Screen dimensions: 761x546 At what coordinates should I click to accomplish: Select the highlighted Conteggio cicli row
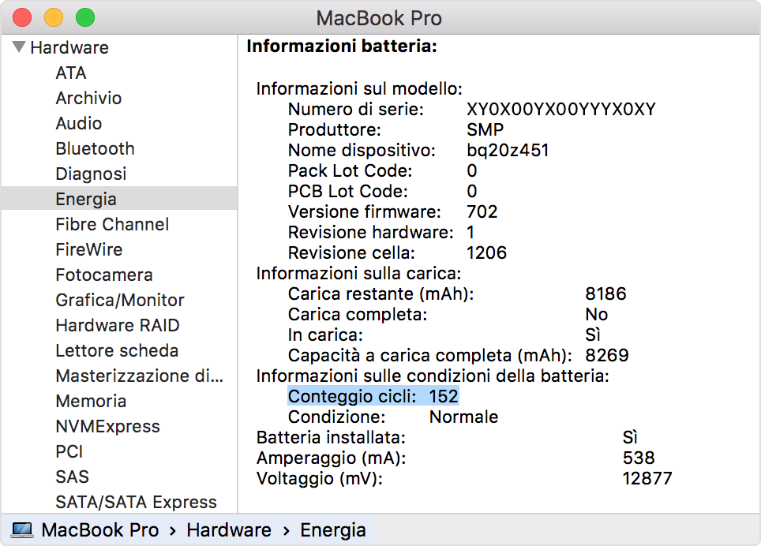[x=373, y=396]
